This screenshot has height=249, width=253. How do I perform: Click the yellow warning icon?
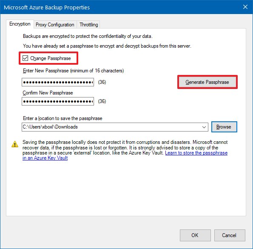point(15,144)
